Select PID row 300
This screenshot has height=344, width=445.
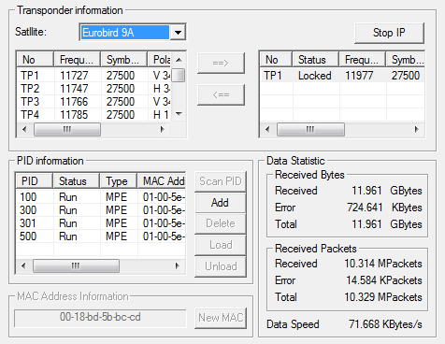101,210
